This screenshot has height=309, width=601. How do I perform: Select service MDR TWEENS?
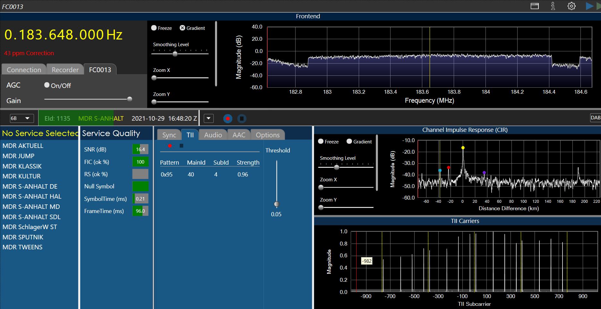pos(22,247)
